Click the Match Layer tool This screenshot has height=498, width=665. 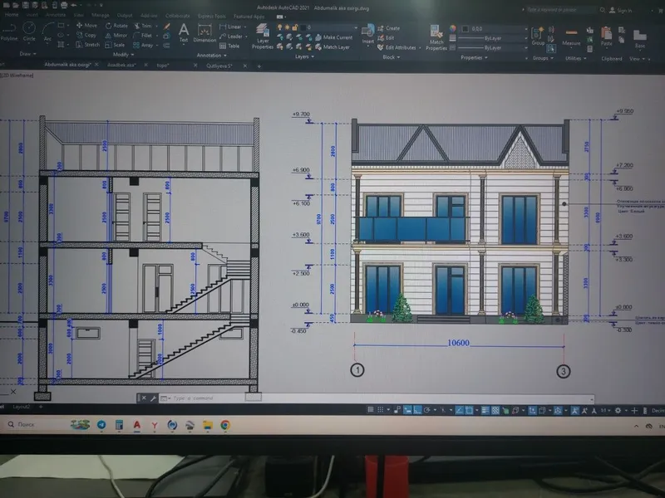[x=332, y=47]
